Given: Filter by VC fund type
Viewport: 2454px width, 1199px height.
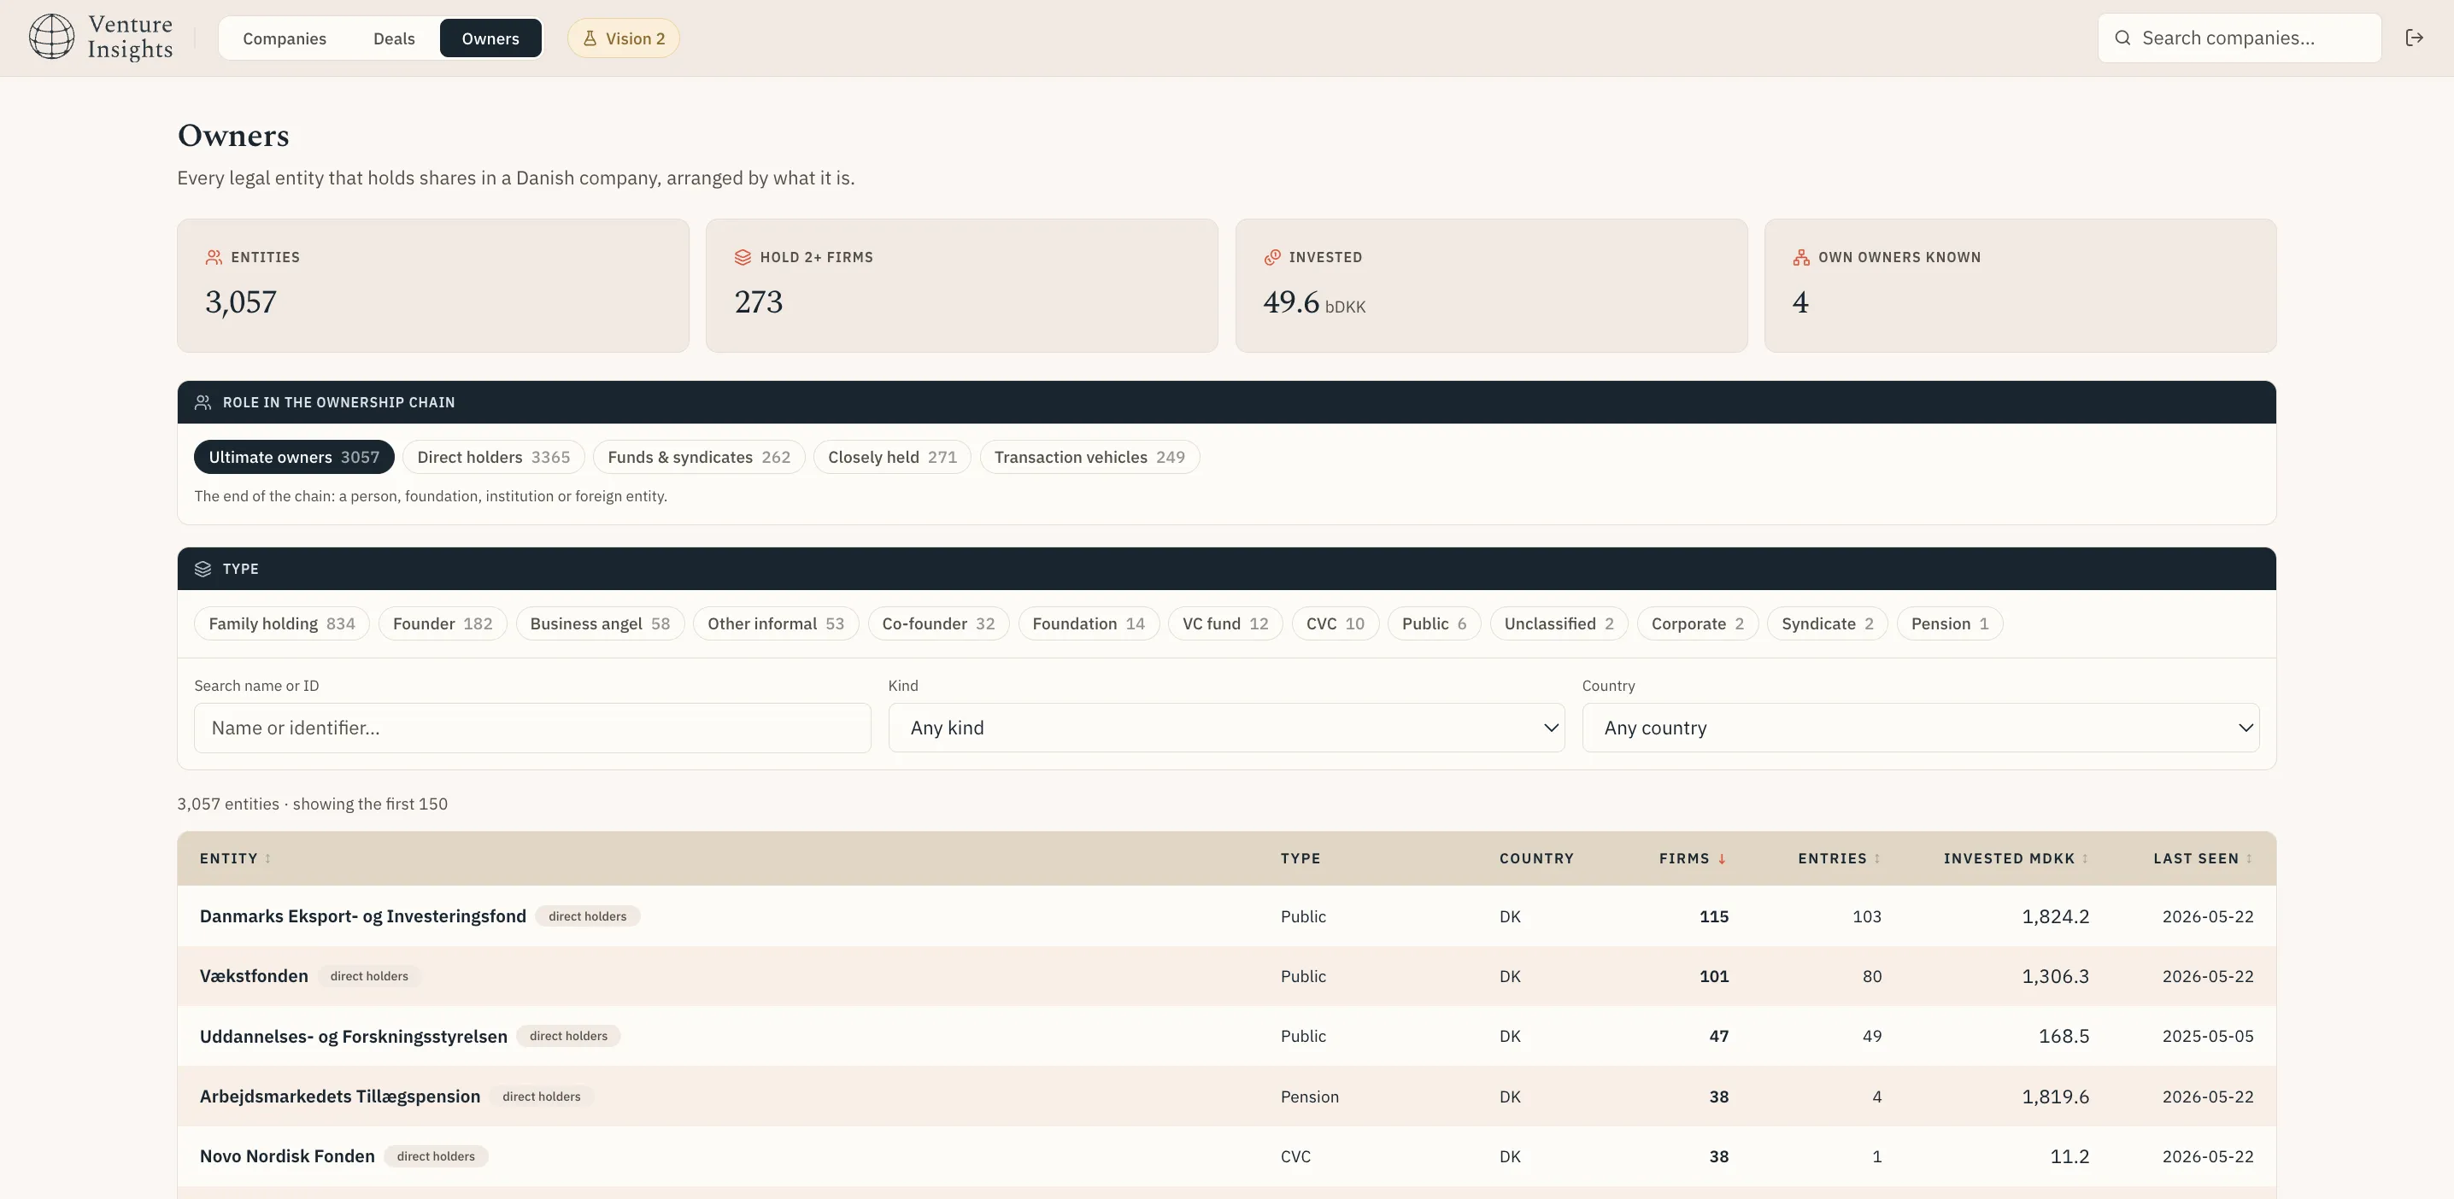Looking at the screenshot, I should pos(1225,623).
